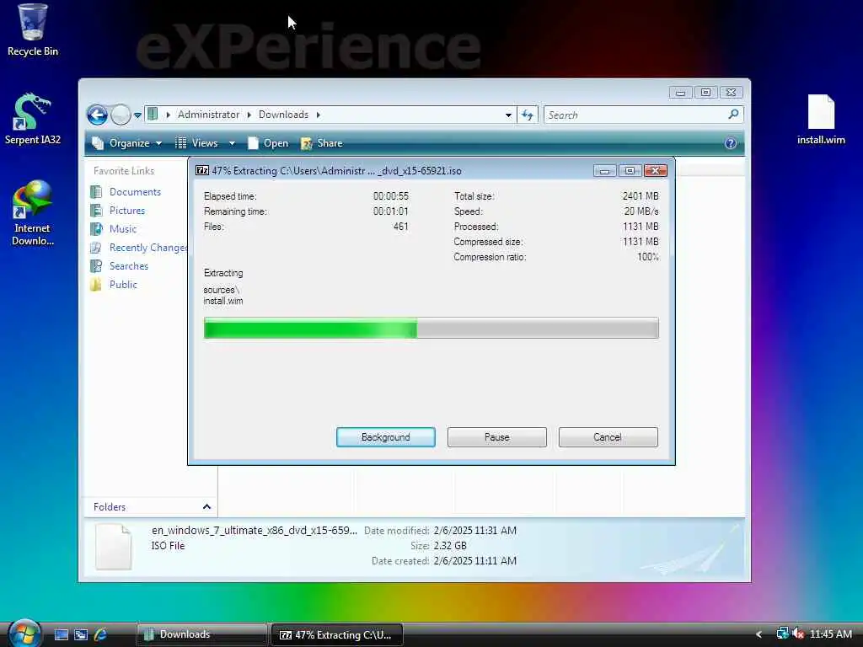863x647 pixels.
Task: Launch Serpent IA32 desktop shortcut
Action: coord(32,119)
